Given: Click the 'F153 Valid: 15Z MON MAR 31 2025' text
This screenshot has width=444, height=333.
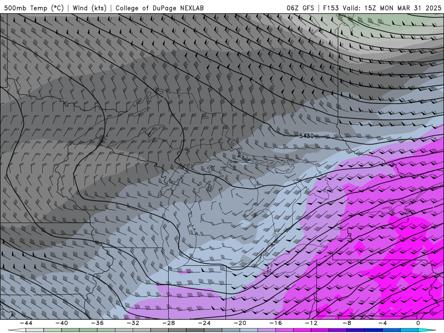Looking at the screenshot, I should [x=382, y=8].
